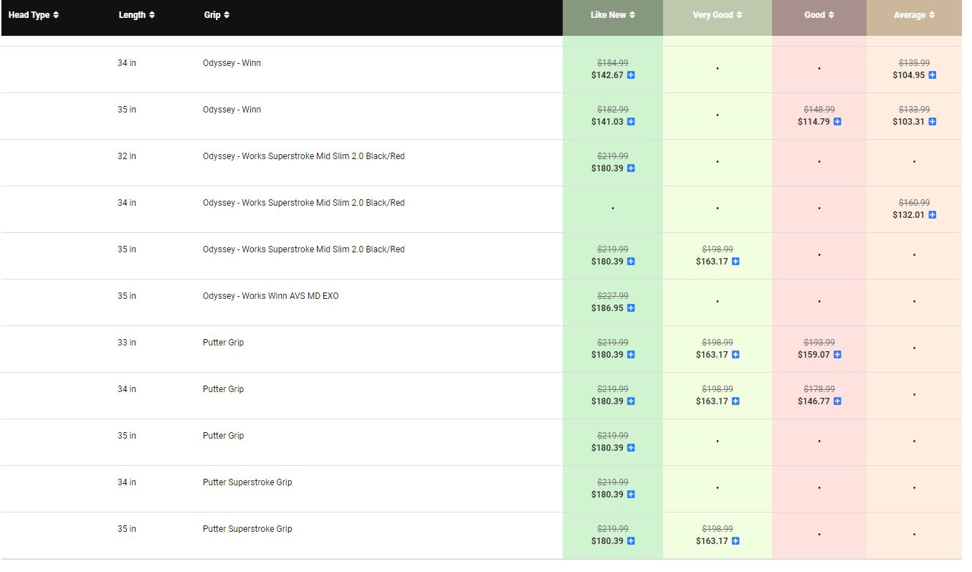Click the plus icon beside the $142.67 price
The height and width of the screenshot is (572, 972).
pos(631,75)
